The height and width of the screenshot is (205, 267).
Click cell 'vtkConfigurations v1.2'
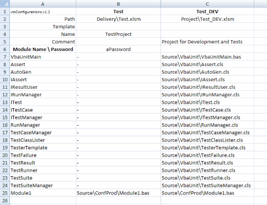(x=43, y=11)
